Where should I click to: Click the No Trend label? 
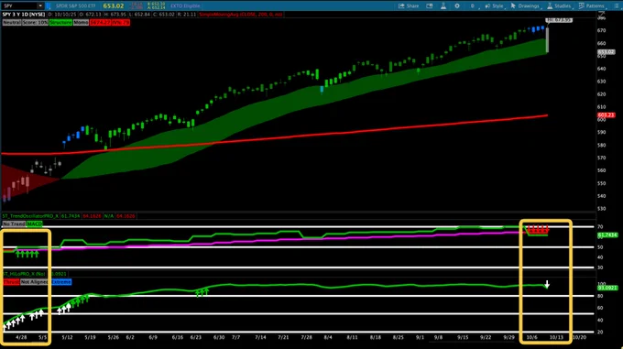[14, 224]
